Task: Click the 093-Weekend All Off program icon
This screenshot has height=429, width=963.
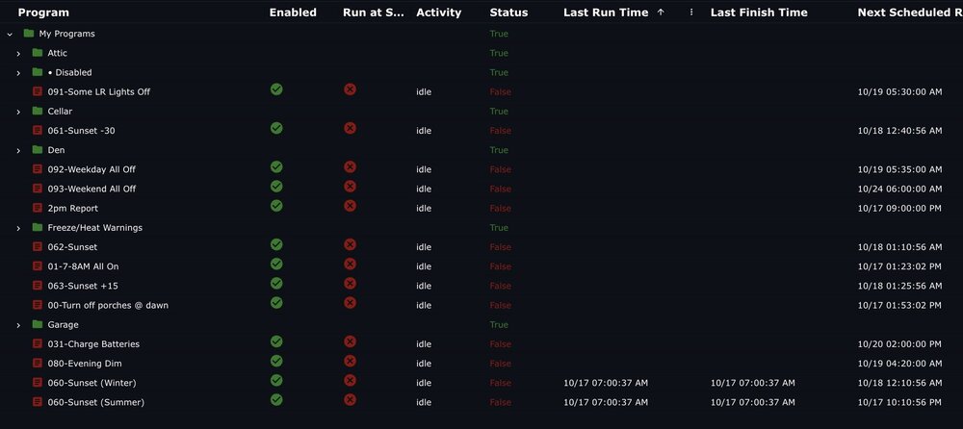Action: pyautogui.click(x=38, y=189)
